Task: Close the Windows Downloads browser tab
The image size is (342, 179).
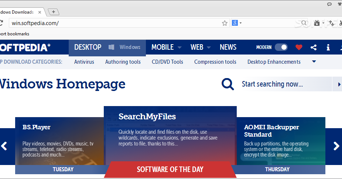Action: coord(40,13)
